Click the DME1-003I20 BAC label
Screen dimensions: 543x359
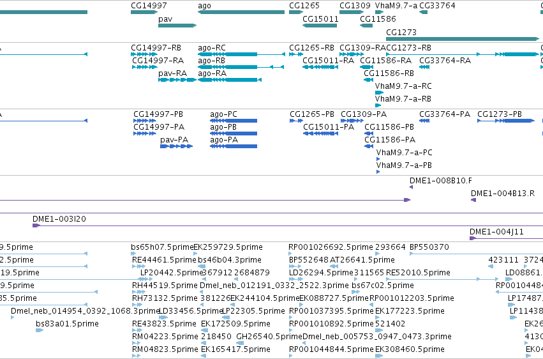click(59, 219)
